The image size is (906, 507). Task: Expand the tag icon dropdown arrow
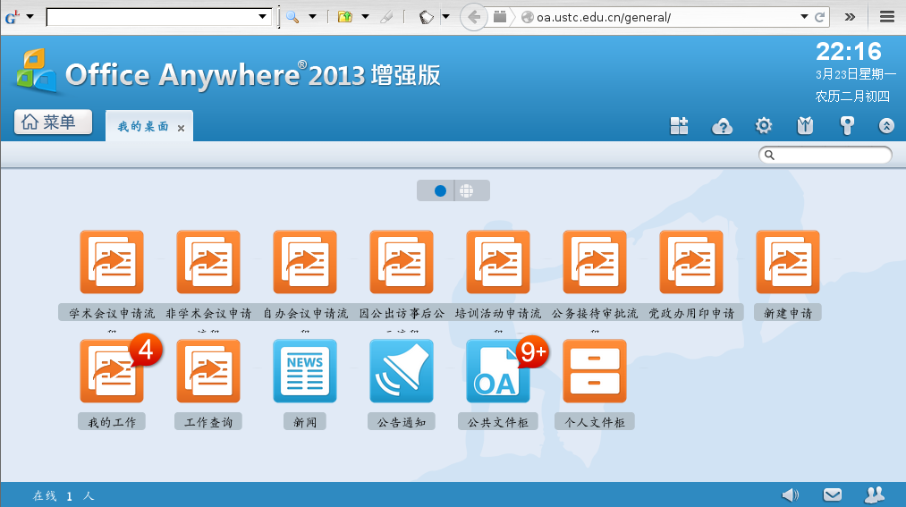click(445, 17)
